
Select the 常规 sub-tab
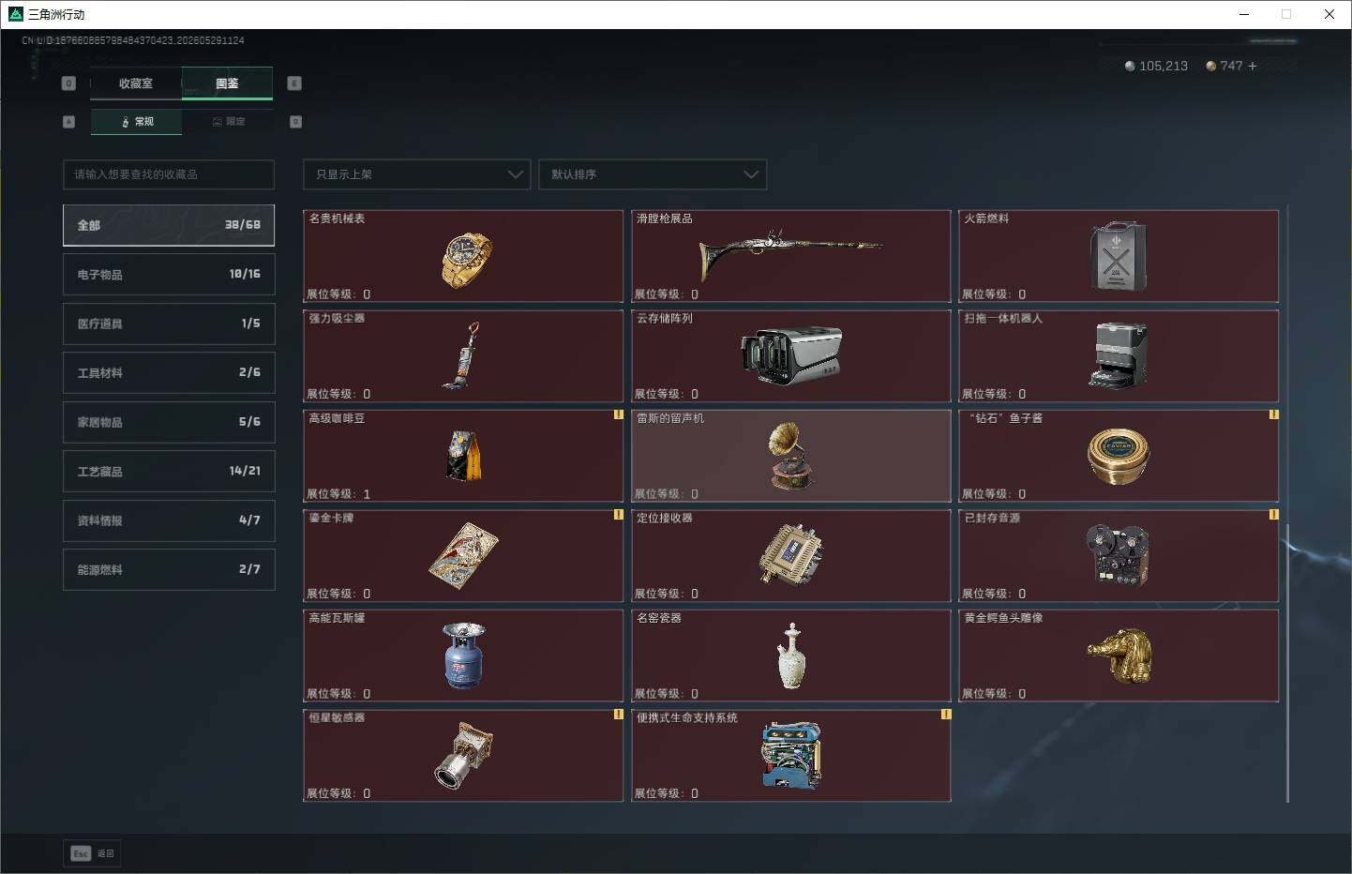click(x=137, y=122)
